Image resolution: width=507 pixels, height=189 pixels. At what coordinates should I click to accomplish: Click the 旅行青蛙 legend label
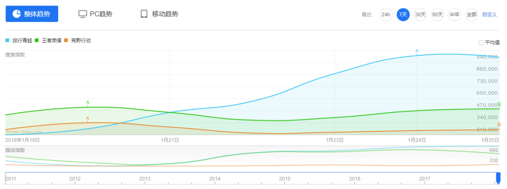(23, 41)
